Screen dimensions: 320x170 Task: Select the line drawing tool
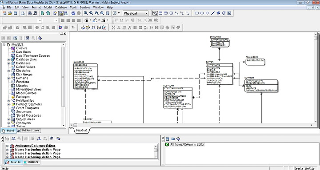pyautogui.click(x=213, y=13)
